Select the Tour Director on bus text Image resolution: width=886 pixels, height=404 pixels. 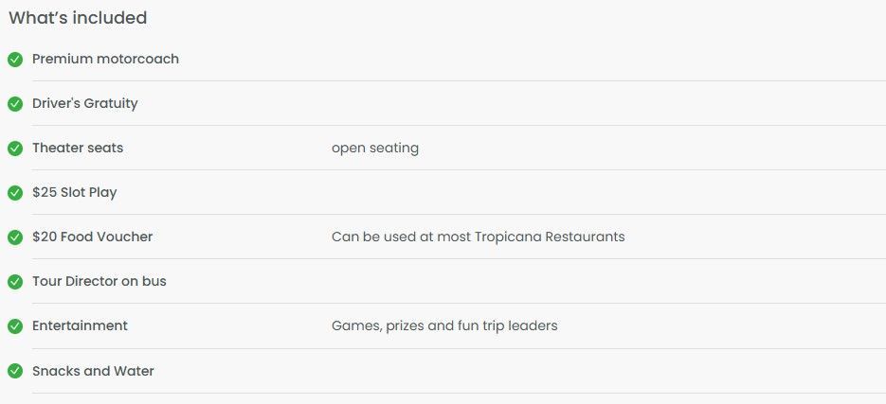point(99,281)
